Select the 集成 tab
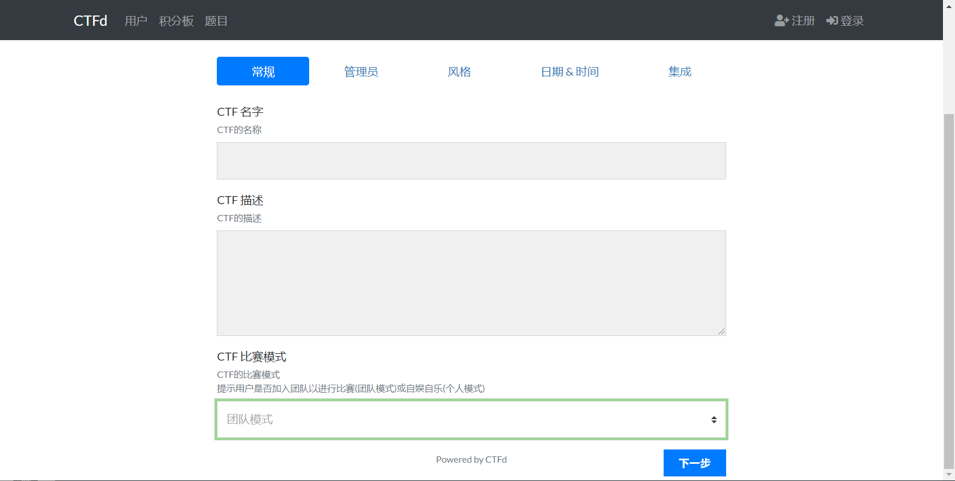Viewport: 955px width, 481px height. (679, 72)
